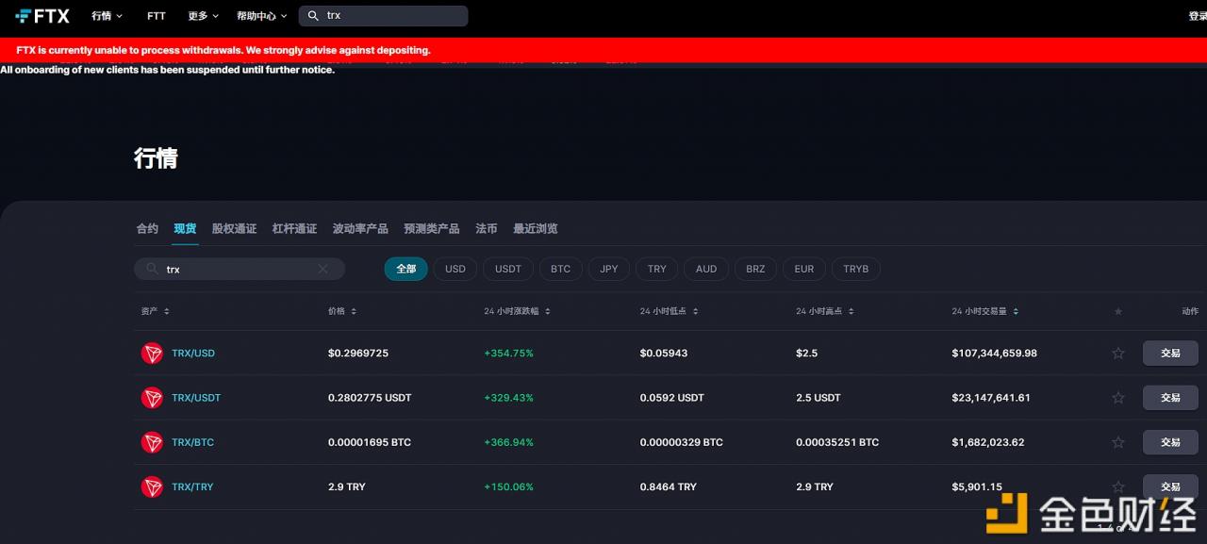The image size is (1207, 544).
Task: Click the $107,344,659.98 volume value
Action: pyautogui.click(x=994, y=354)
